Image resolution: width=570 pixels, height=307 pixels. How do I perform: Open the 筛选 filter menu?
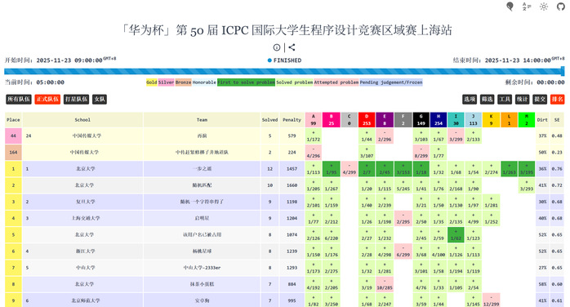(x=488, y=99)
